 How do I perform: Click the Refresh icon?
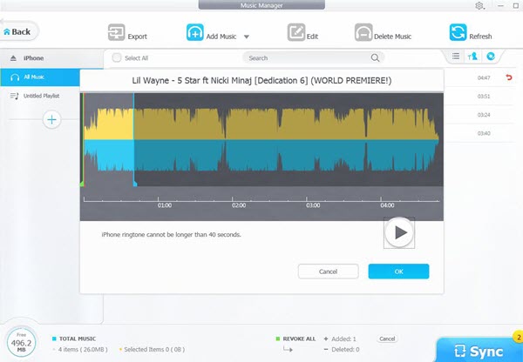(x=458, y=32)
